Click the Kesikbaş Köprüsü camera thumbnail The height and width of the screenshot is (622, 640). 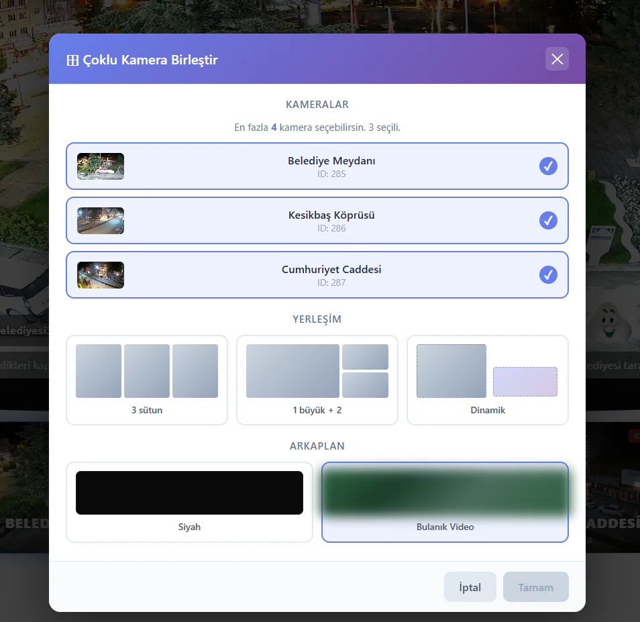[x=101, y=220]
